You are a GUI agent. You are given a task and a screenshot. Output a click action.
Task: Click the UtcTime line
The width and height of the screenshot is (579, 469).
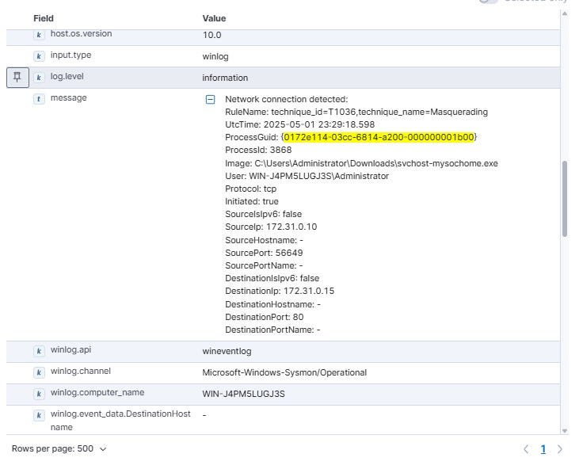click(x=300, y=124)
